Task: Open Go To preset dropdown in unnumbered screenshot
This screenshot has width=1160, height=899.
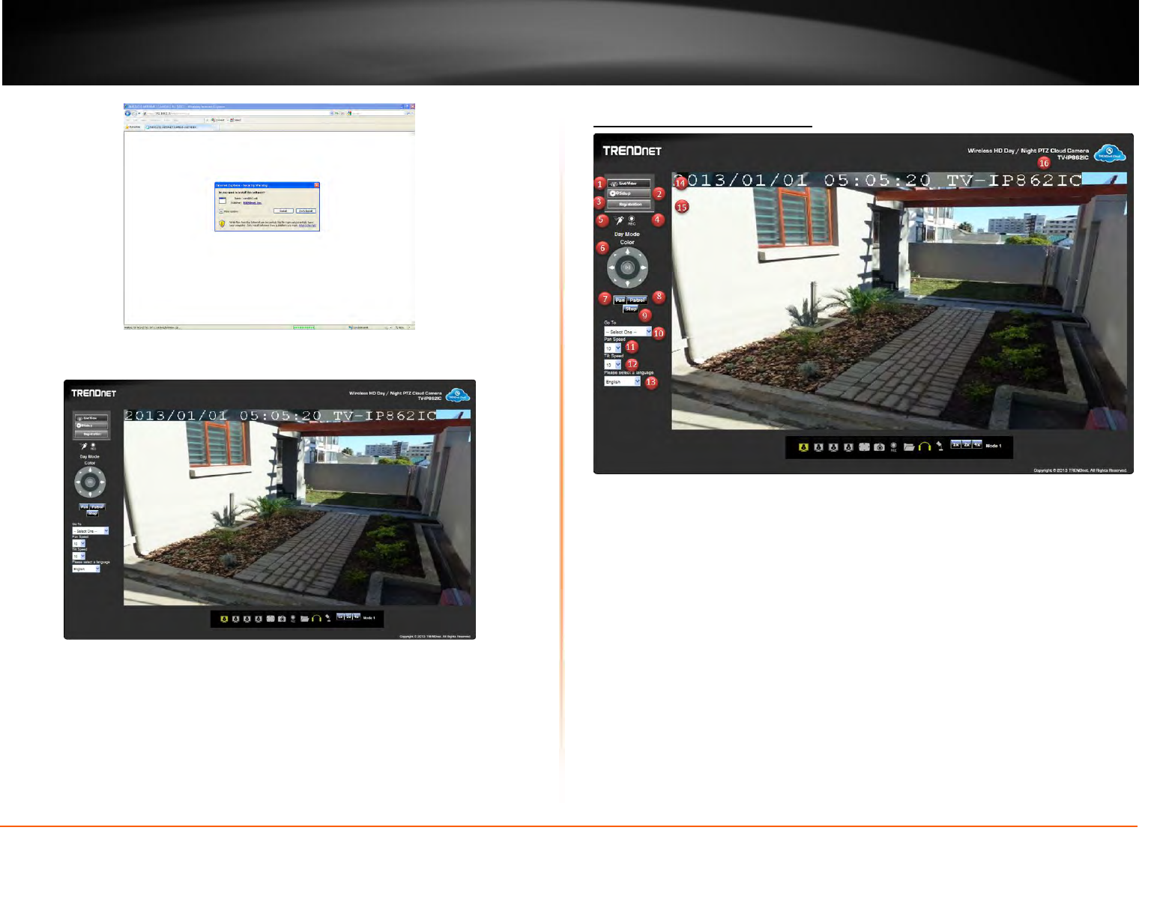Action: pyautogui.click(x=91, y=531)
